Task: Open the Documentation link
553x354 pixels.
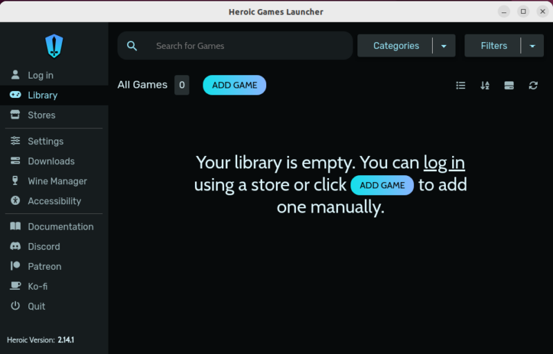Action: [x=54, y=226]
